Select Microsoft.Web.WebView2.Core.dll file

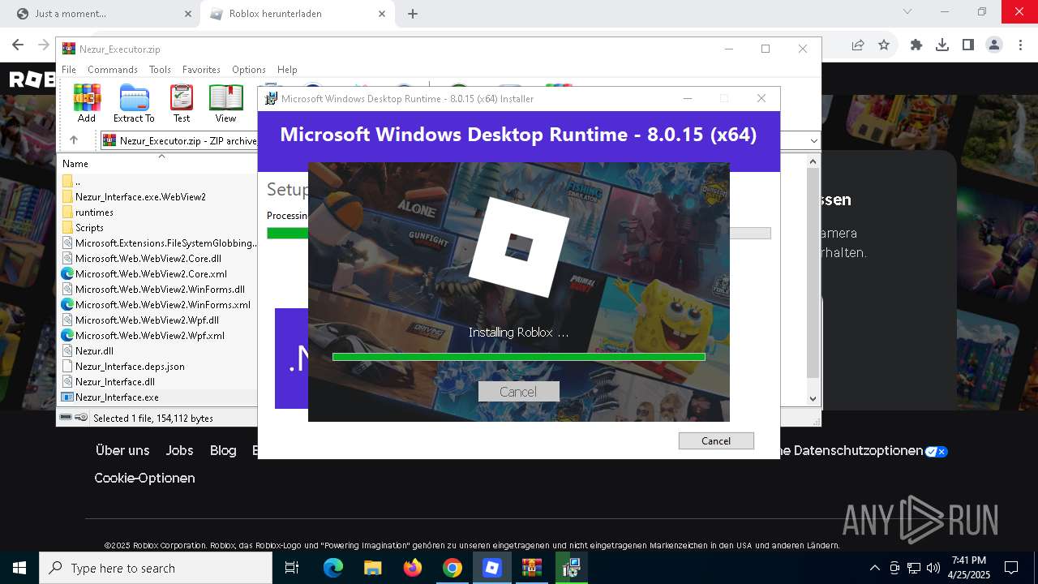148,259
